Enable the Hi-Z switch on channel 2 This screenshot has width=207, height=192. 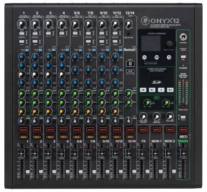(35, 41)
